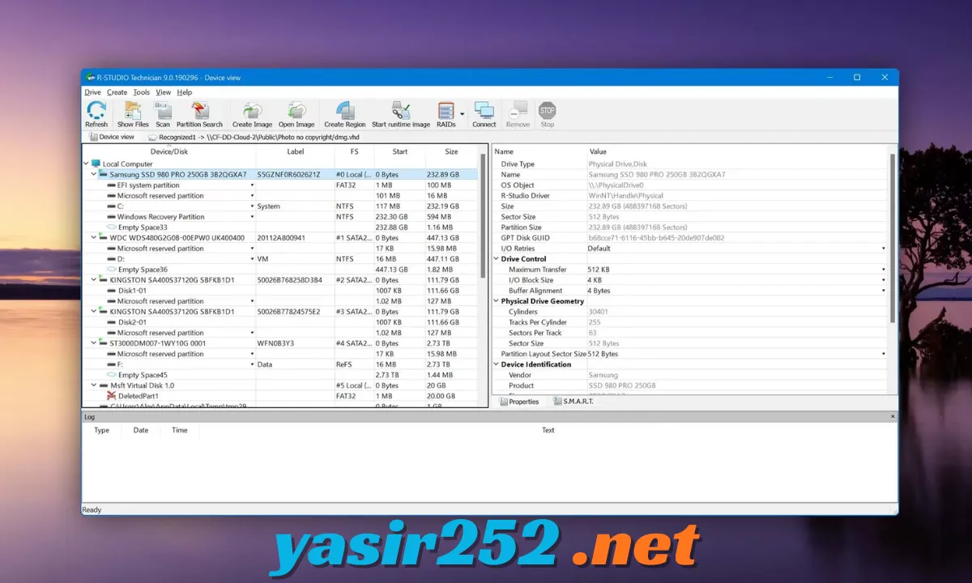Click the red-crossed DeletedPart1 partition icon
This screenshot has height=583, width=972.
pyautogui.click(x=112, y=396)
